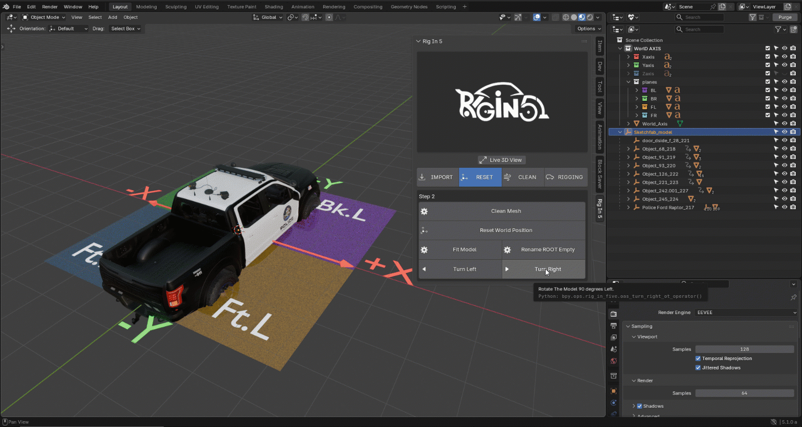The height and width of the screenshot is (427, 802).
Task: Expand the Object_126_222 tree item
Action: click(x=628, y=174)
